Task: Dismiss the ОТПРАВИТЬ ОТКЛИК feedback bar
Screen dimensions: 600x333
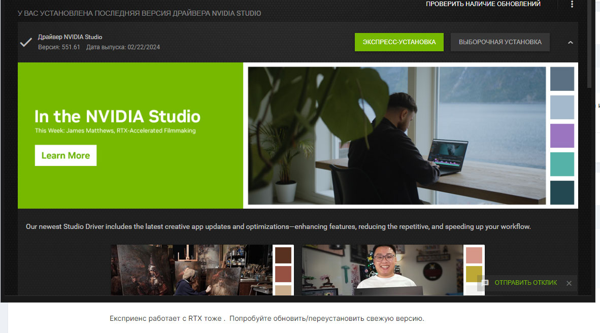Action: [x=569, y=283]
